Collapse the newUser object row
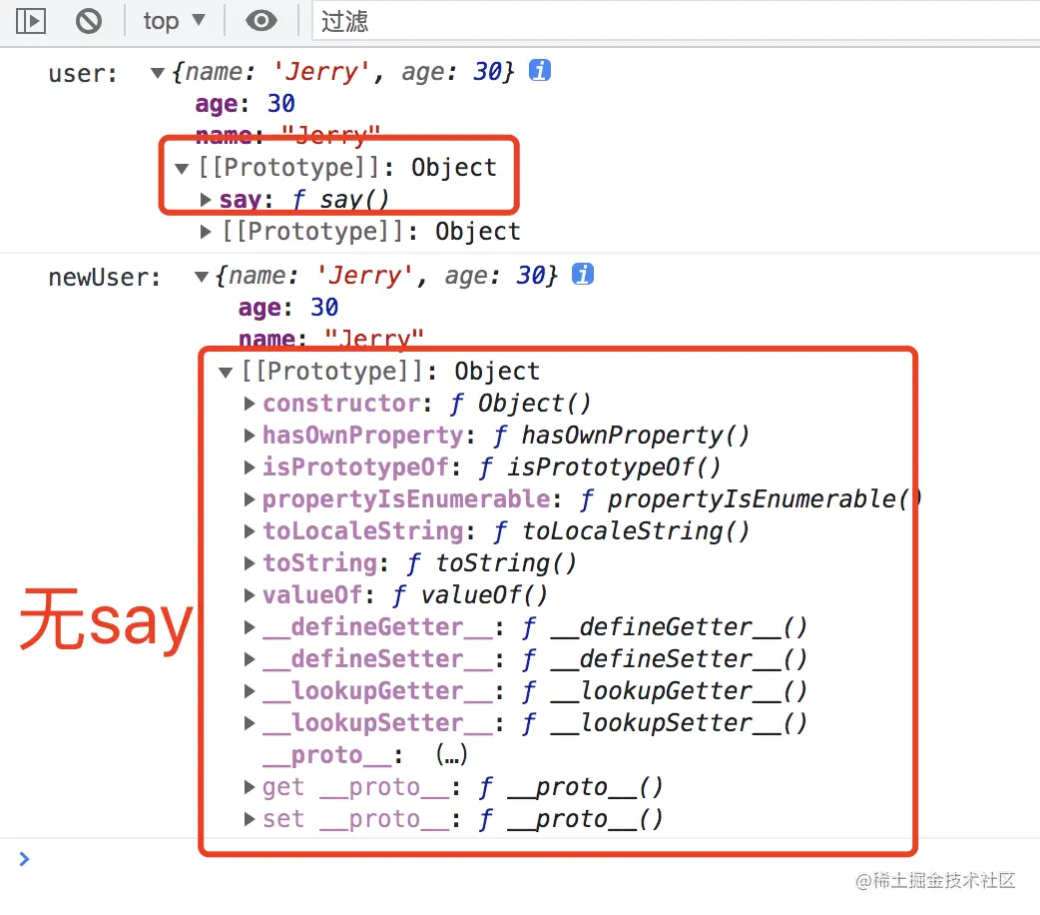The width and height of the screenshot is (1040, 915). (x=201, y=277)
